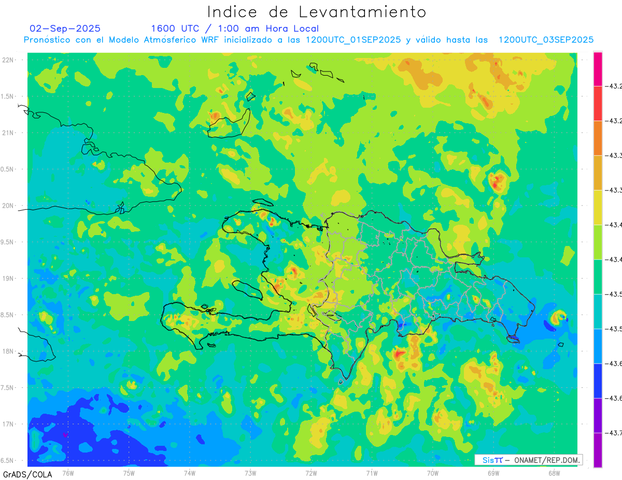Screen dimensions: 622x480
Task: Click the '76W' longitude label
Action: point(68,473)
